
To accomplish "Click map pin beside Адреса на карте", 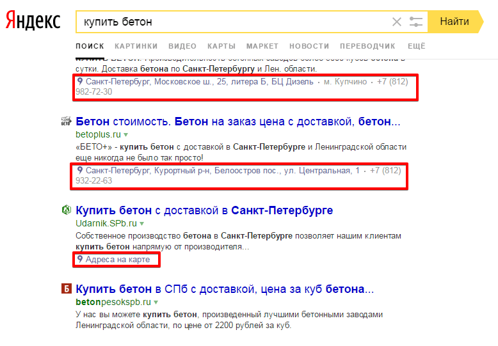I will [x=80, y=259].
